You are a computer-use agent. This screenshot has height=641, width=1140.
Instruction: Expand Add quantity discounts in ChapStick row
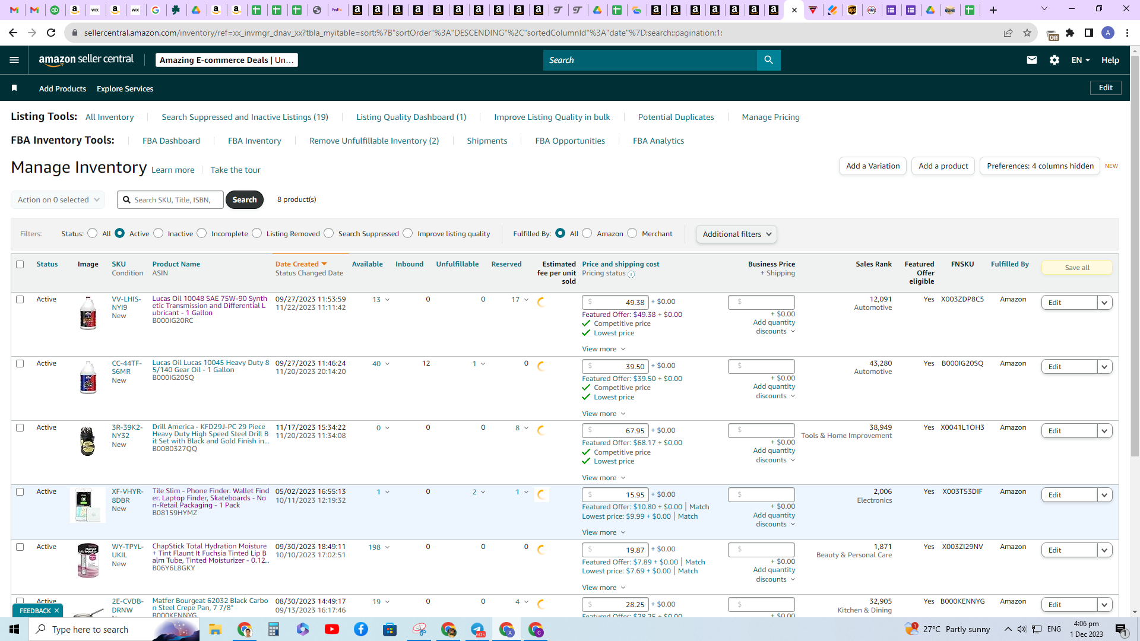click(x=774, y=575)
